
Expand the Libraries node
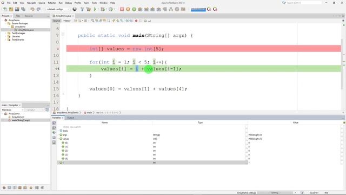point(5,36)
